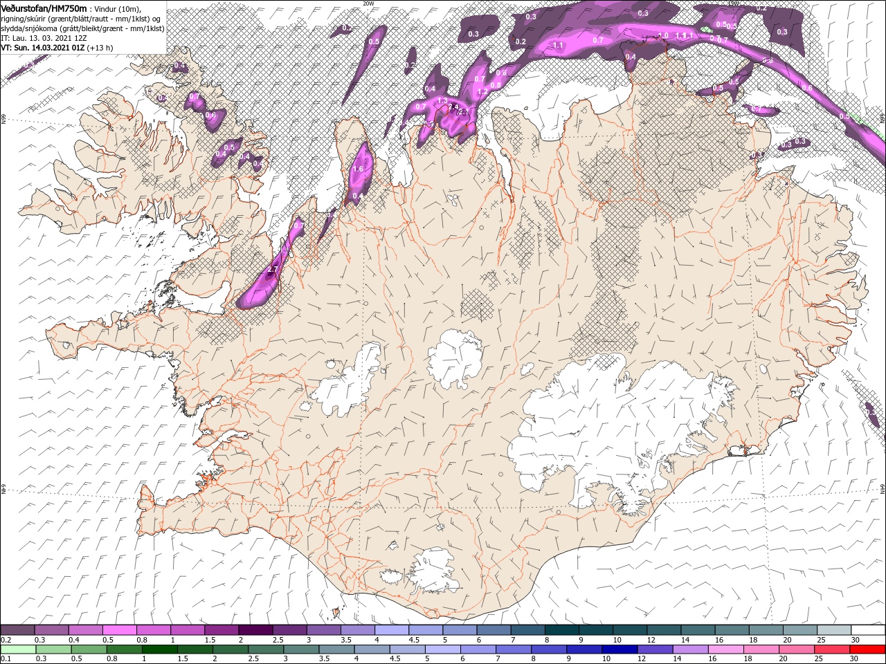Pick the dark purple 0.2–0.3 snow legend swatch
Viewport: 886px width, 664px height.
(x=17, y=630)
